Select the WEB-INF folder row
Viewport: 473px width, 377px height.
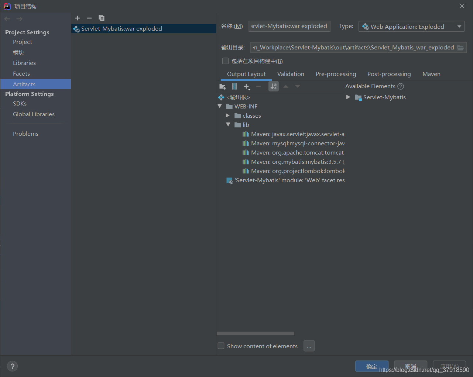click(241, 107)
